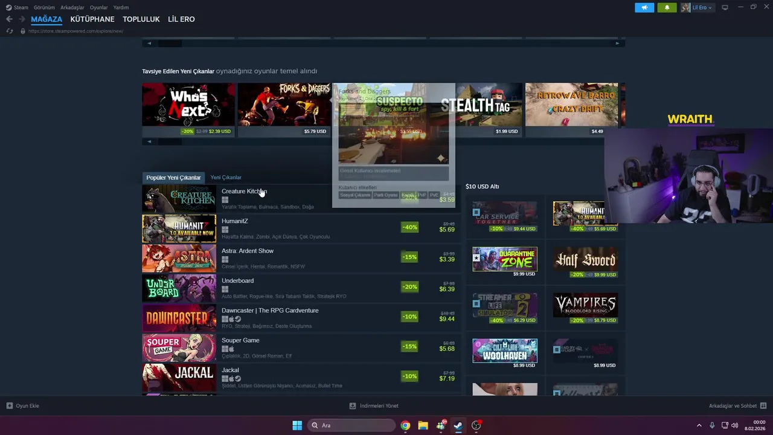Select the Yeni Çıkanlar tab
The height and width of the screenshot is (435, 773).
pyautogui.click(x=226, y=178)
